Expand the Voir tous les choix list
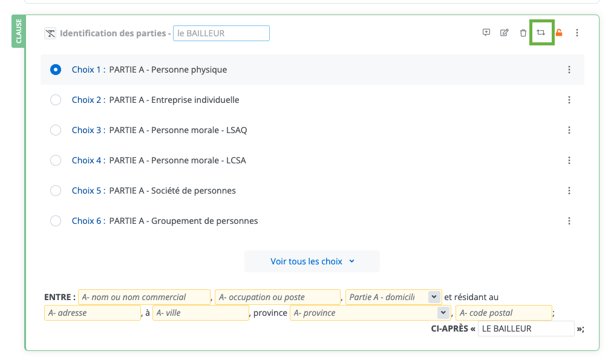This screenshot has width=611, height=360. coord(312,261)
